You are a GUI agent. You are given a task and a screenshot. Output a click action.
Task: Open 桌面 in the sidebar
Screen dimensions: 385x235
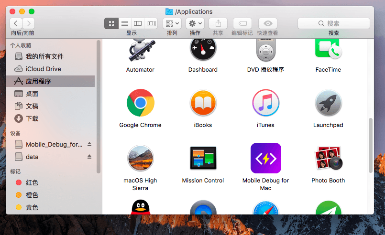pos(50,94)
